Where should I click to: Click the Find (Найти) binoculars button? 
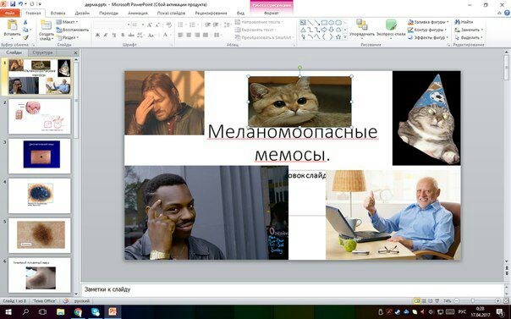tap(464, 22)
